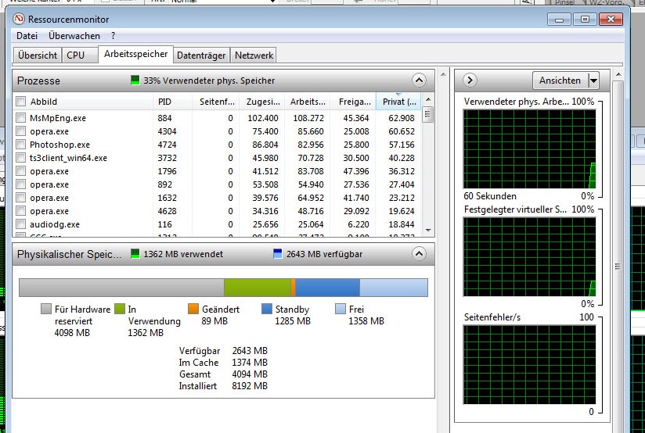
Task: Collapse the Prozesse section chevron
Action: (419, 81)
